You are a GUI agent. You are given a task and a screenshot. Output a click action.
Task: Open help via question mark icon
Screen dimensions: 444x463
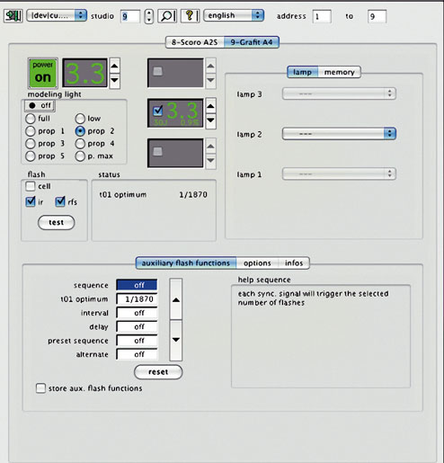click(x=190, y=15)
